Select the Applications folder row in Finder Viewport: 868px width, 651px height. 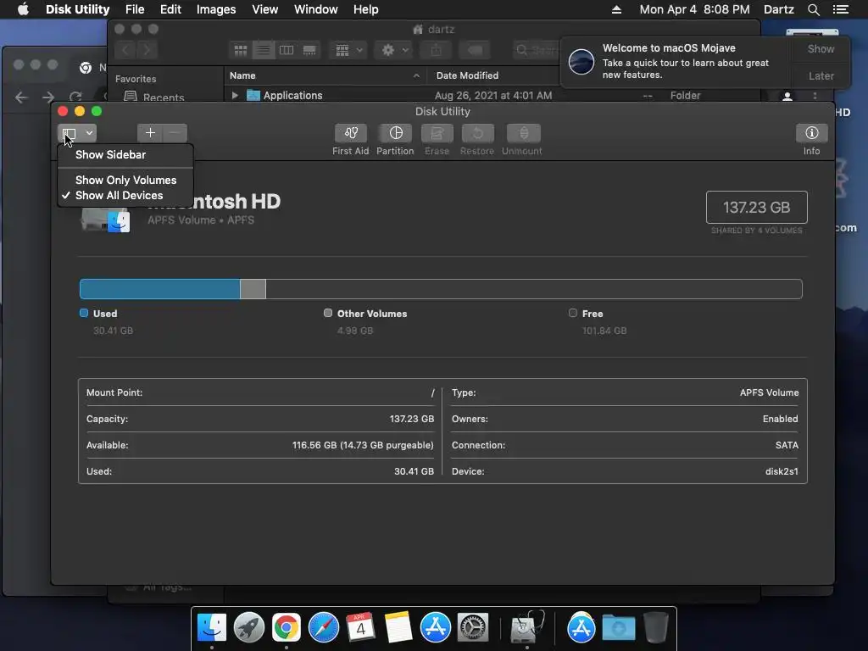[492, 95]
